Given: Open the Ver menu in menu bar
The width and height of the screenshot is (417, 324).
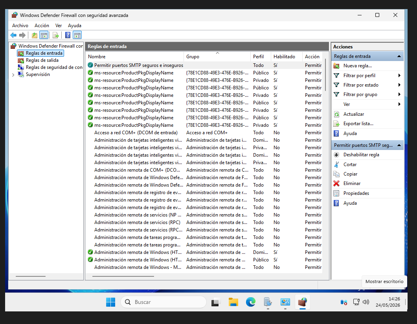Looking at the screenshot, I should pos(59,26).
